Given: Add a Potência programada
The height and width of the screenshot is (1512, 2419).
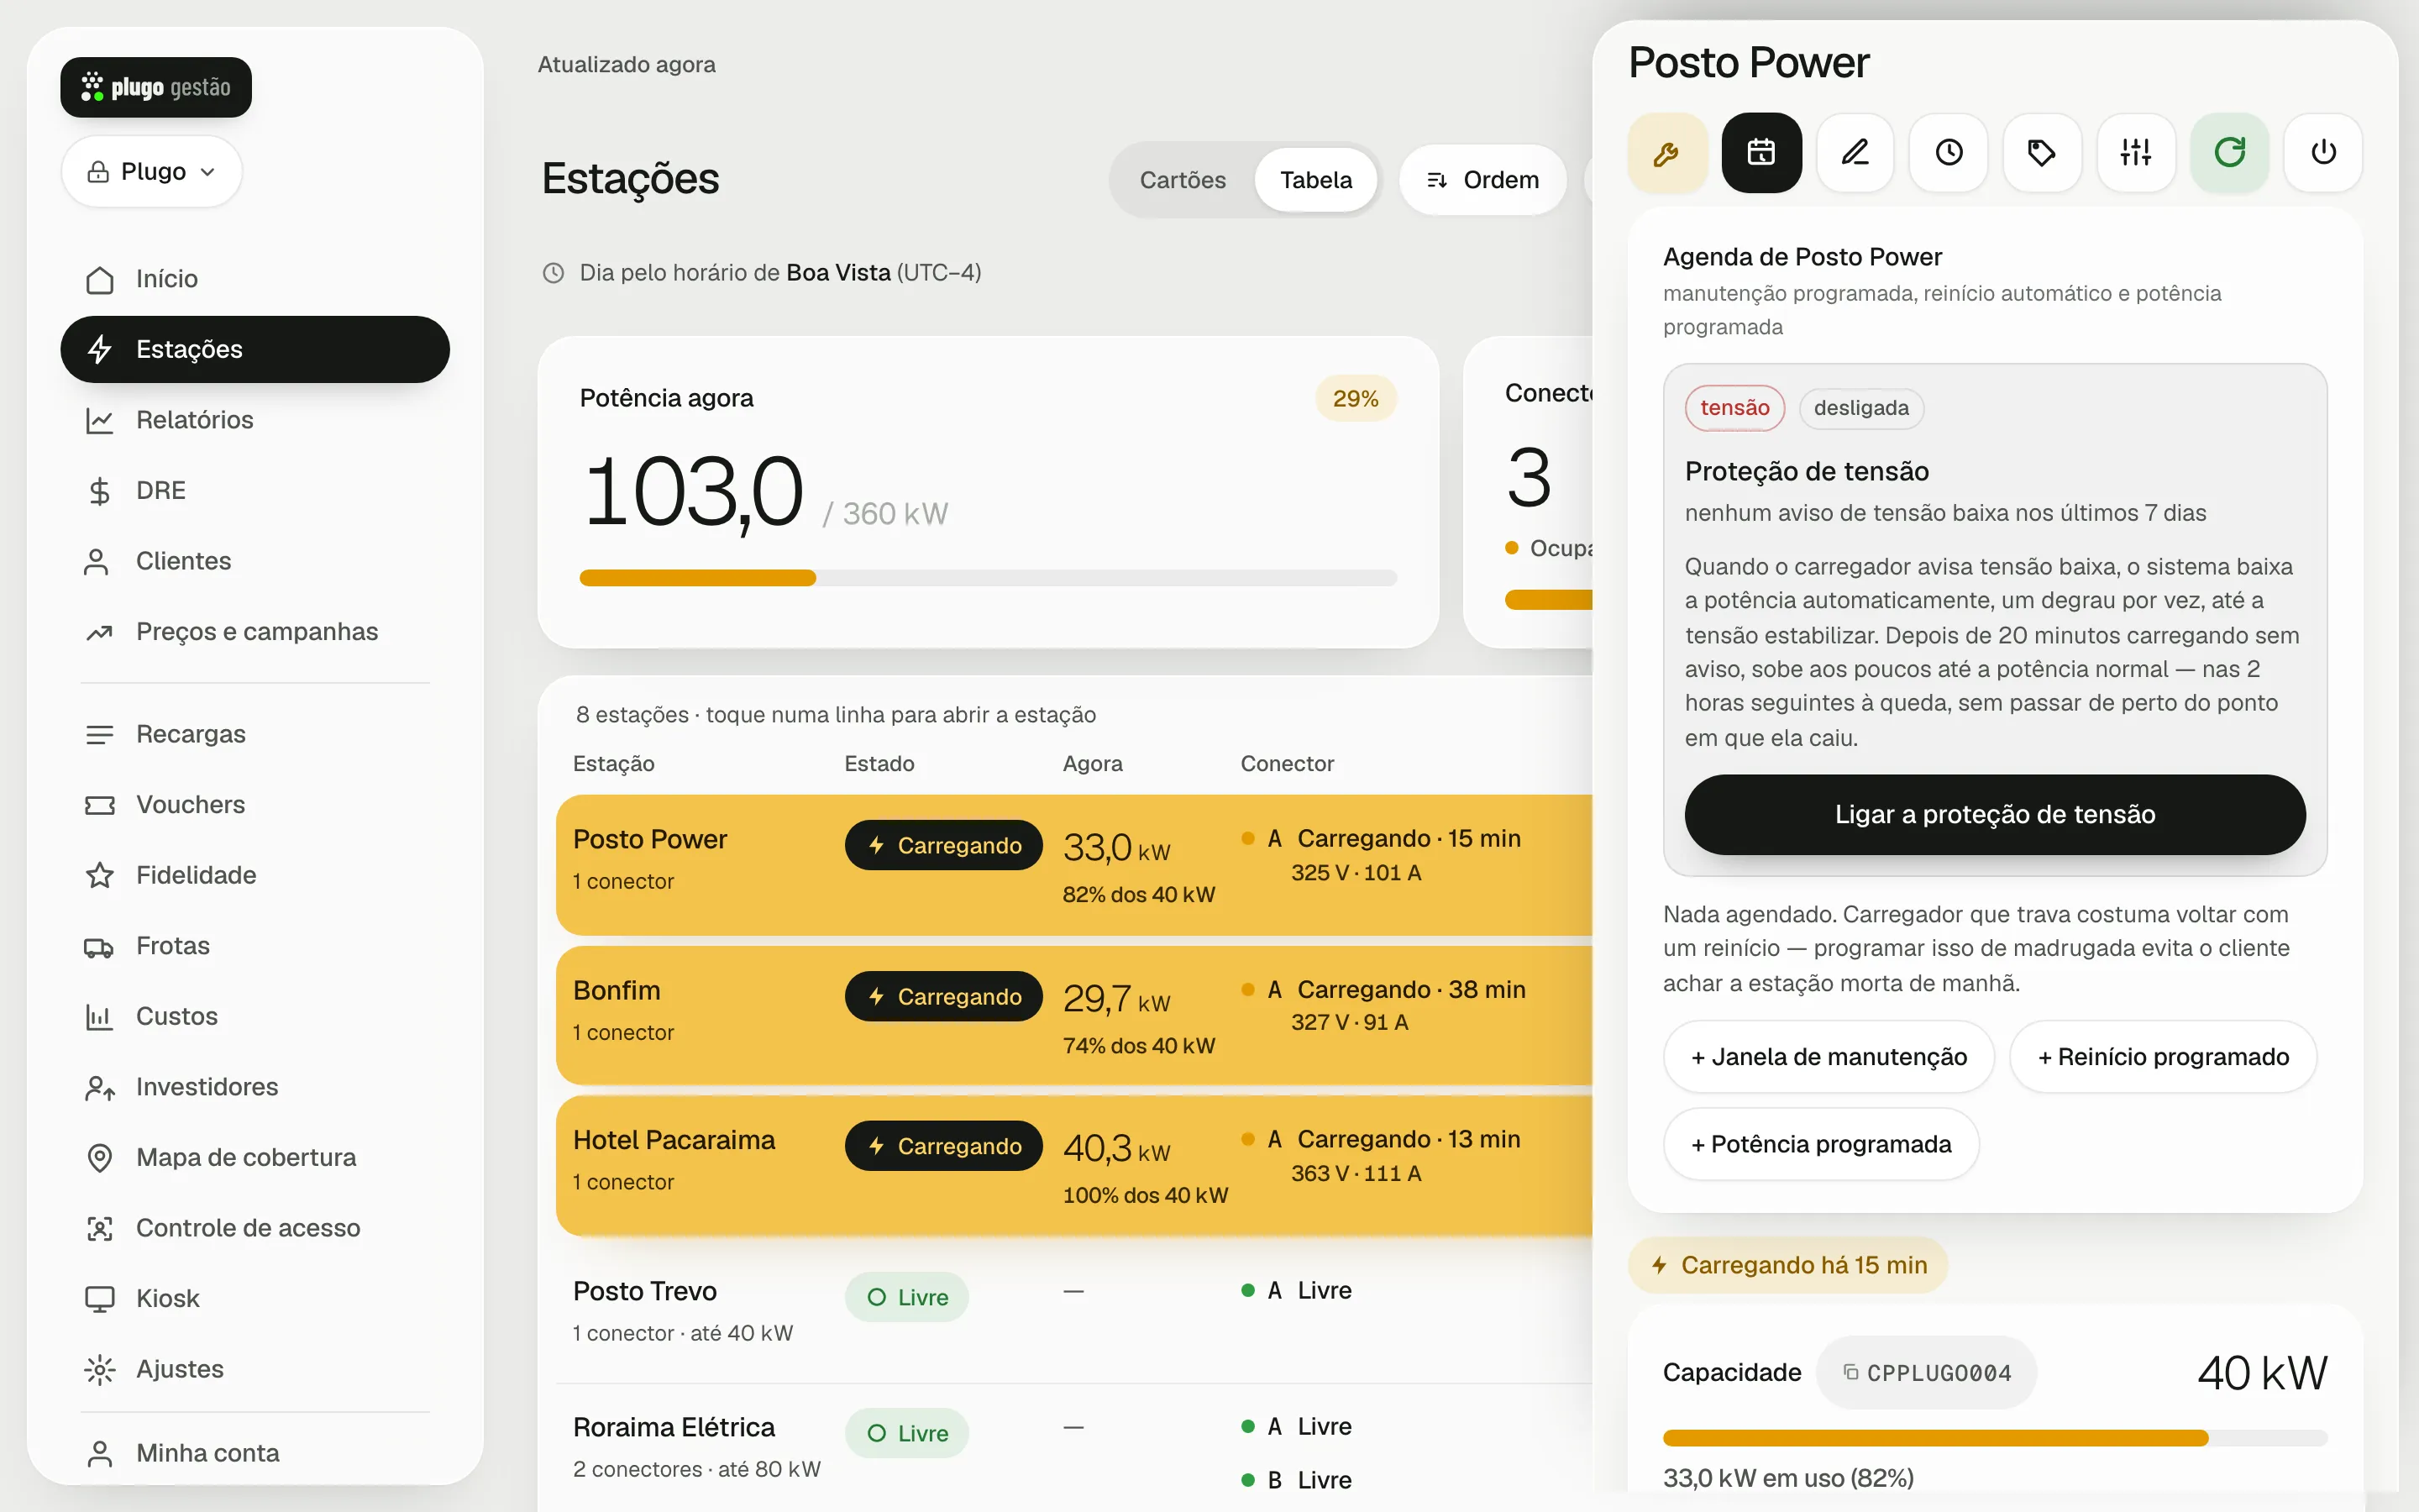Looking at the screenshot, I should [1820, 1144].
